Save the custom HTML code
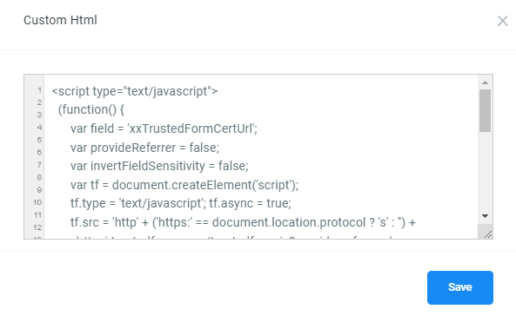Image resolution: width=516 pixels, height=316 pixels. click(x=460, y=287)
